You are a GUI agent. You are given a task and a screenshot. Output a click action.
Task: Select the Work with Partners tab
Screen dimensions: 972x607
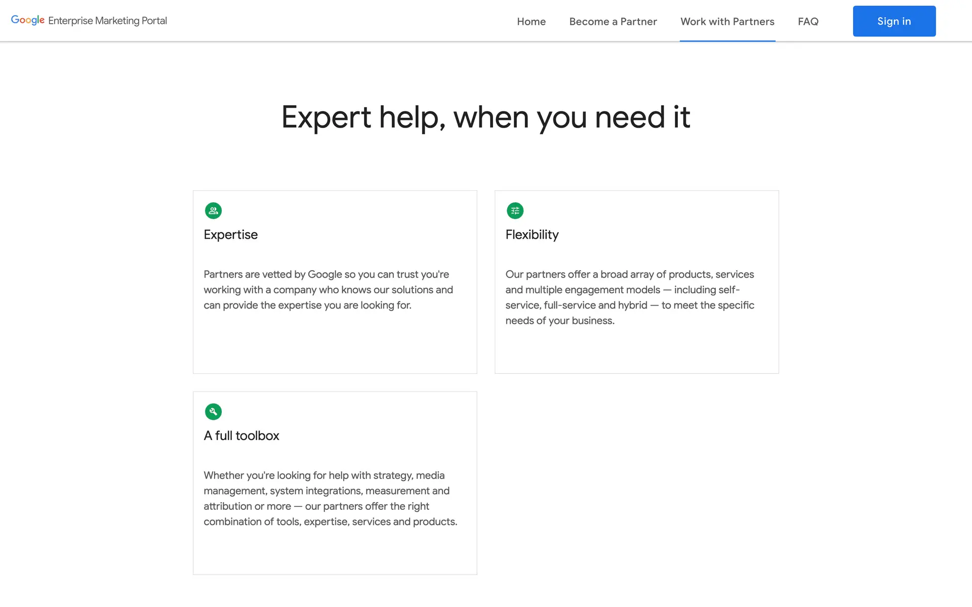pyautogui.click(x=727, y=21)
